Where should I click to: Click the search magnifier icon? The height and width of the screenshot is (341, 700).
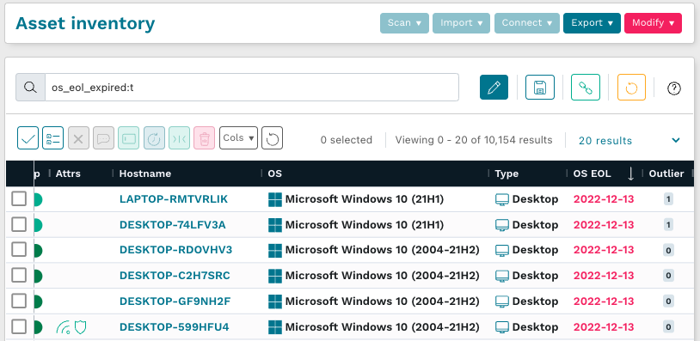point(30,88)
